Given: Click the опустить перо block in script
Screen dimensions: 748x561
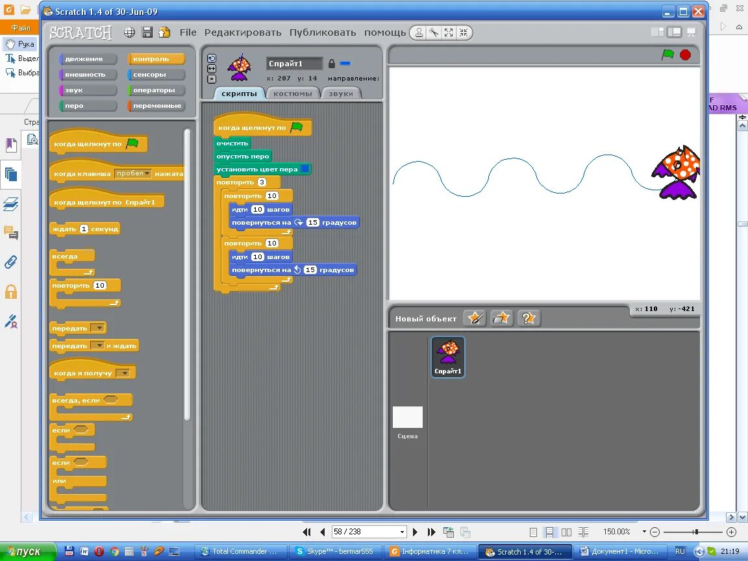Looking at the screenshot, I should [243, 156].
